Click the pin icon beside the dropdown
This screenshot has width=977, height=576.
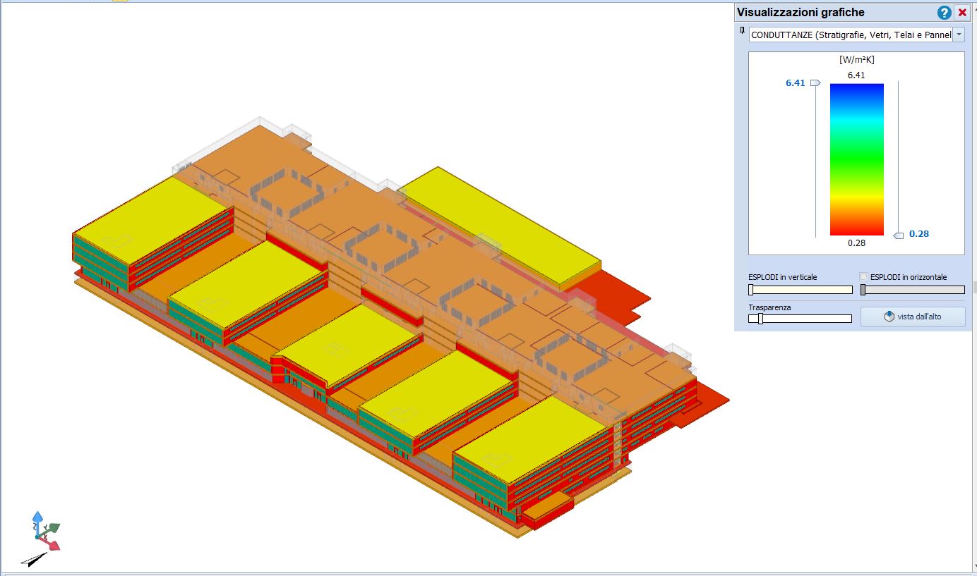(x=741, y=31)
